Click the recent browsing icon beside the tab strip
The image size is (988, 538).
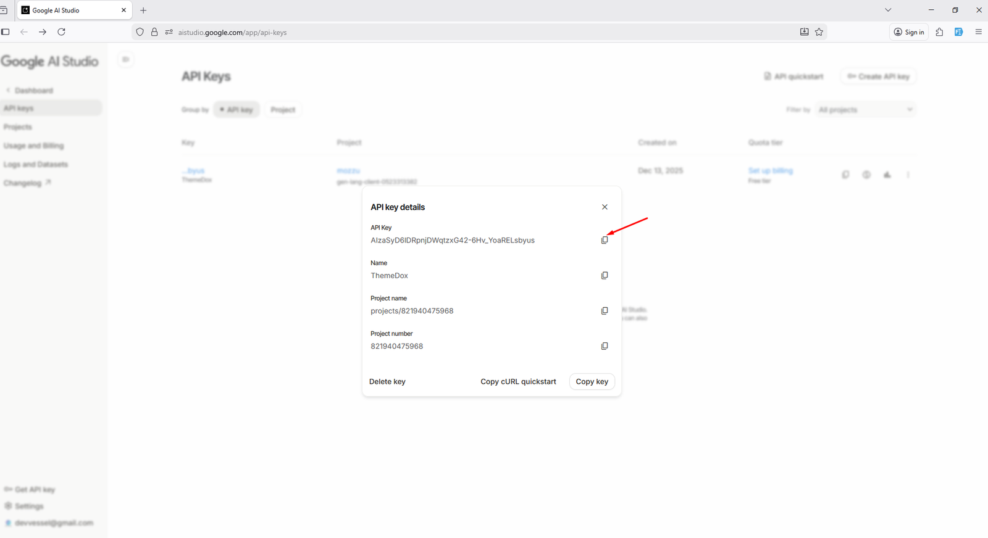4,10
